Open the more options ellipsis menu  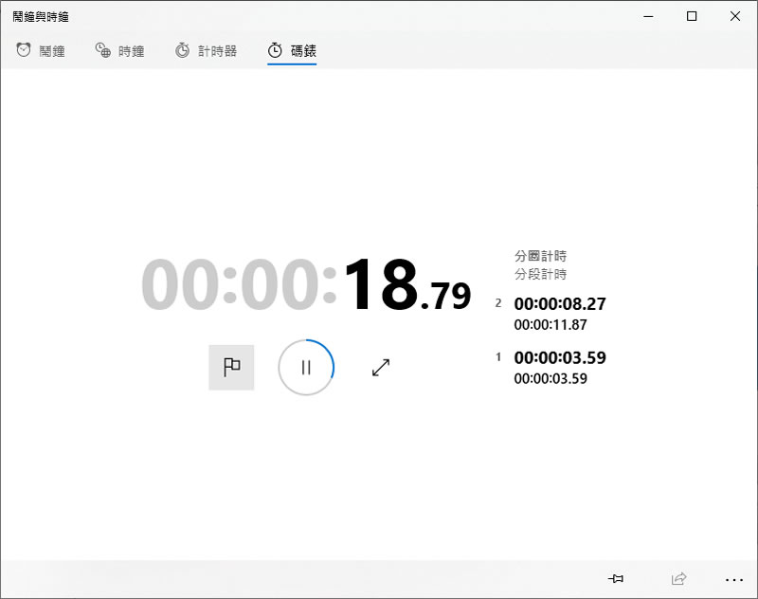coord(734,578)
